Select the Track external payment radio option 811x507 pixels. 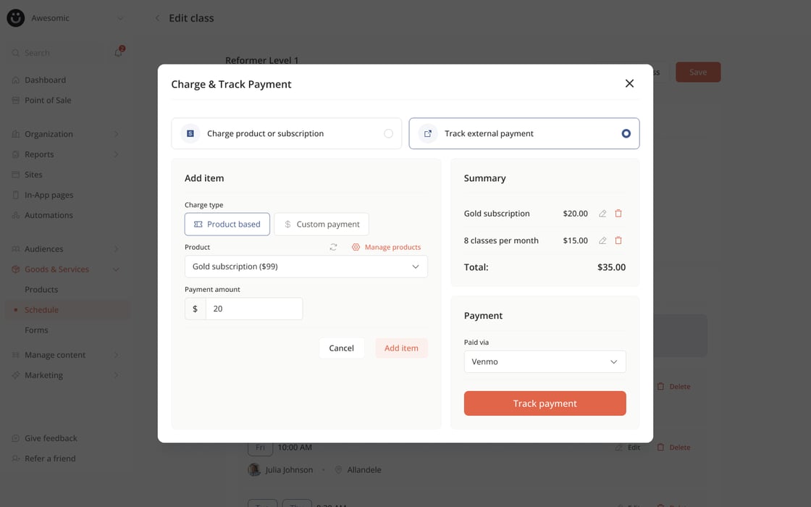coord(626,133)
